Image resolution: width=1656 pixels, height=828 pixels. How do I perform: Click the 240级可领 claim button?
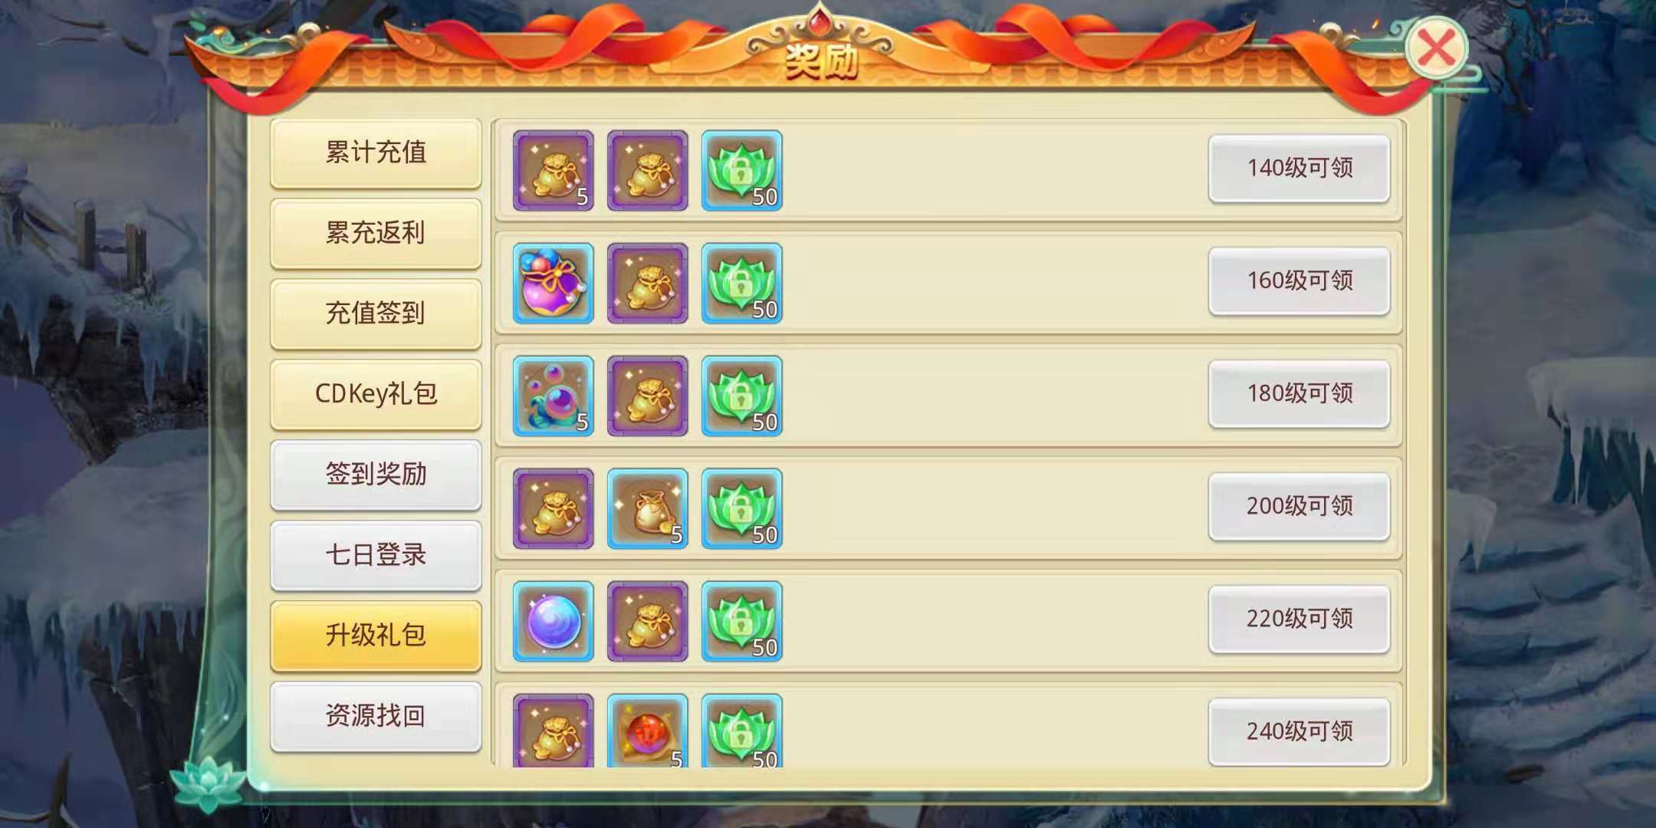point(1299,731)
